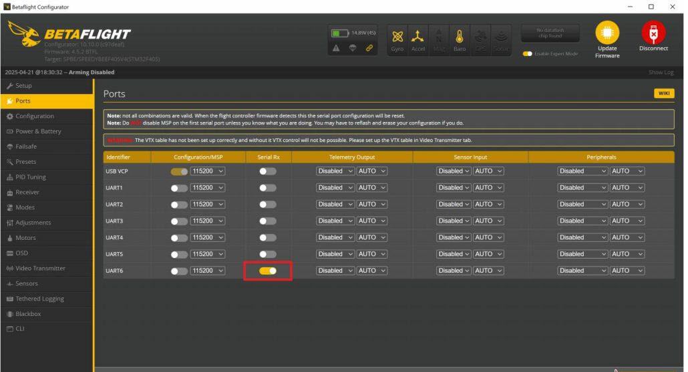
Task: Click the UART6 identifier cell
Action: [x=114, y=271]
